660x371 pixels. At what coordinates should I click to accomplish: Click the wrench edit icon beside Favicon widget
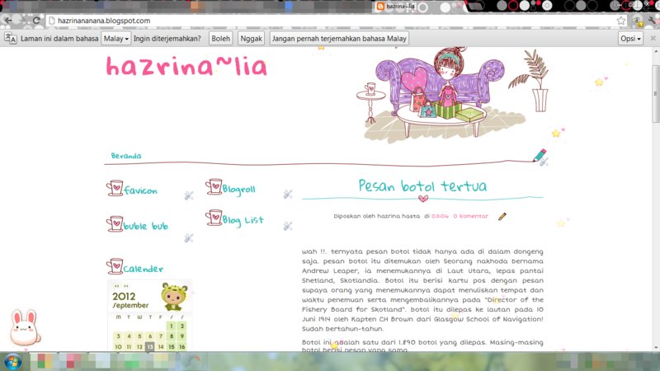189,195
